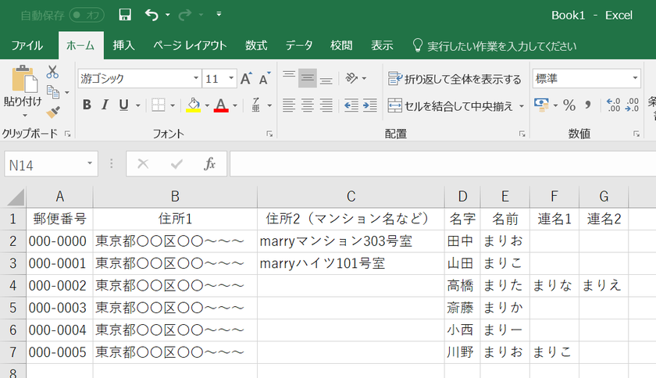Click the Name Box showing N14
Screen dimensions: 656x378
45,164
